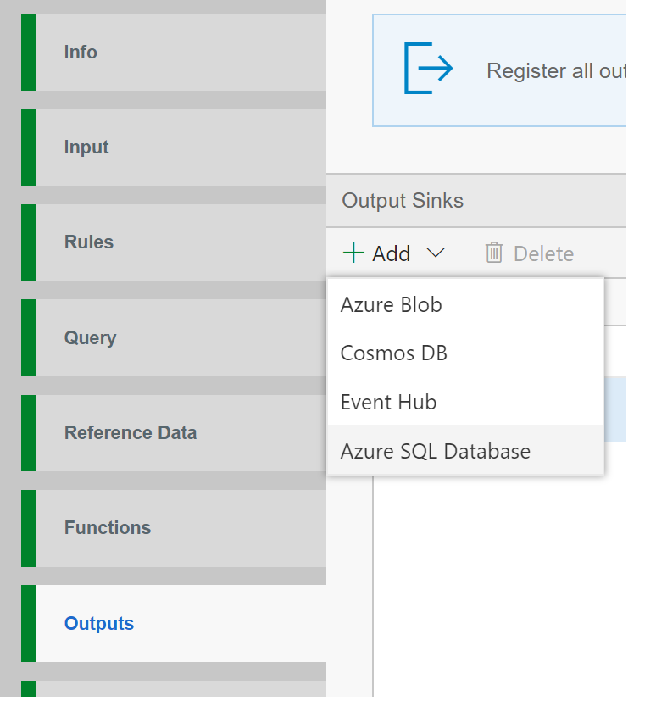
Task: Go to the Rules tab
Action: [88, 242]
